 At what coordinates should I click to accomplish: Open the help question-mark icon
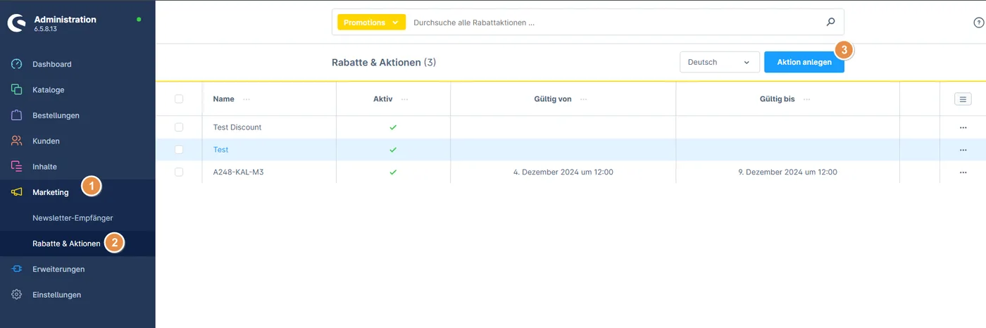978,23
